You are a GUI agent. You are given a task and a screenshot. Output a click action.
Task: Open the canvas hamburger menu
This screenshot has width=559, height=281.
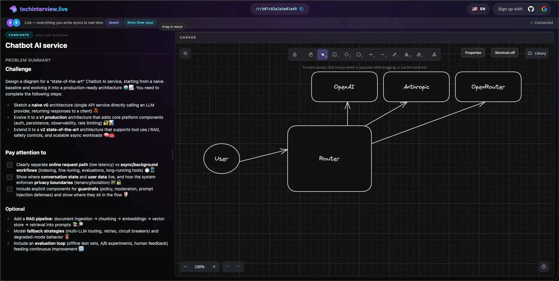pyautogui.click(x=185, y=53)
